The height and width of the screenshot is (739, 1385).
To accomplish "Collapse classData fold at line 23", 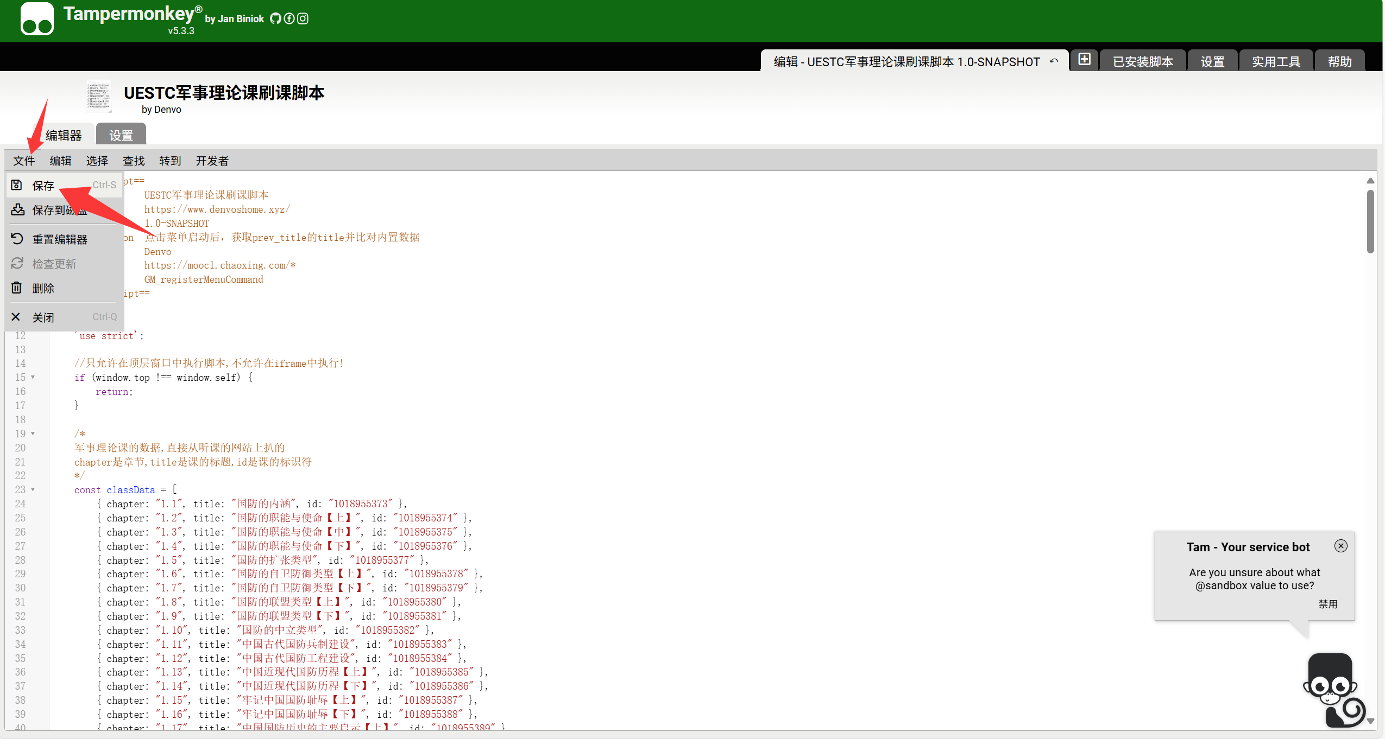I will point(33,489).
